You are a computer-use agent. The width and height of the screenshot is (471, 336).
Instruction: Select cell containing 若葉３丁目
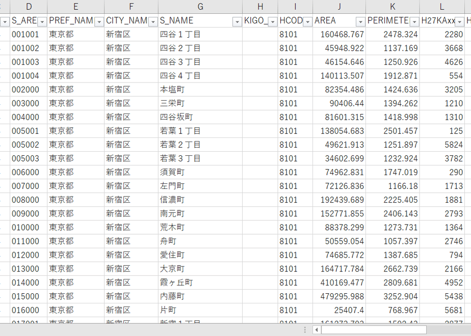point(200,158)
